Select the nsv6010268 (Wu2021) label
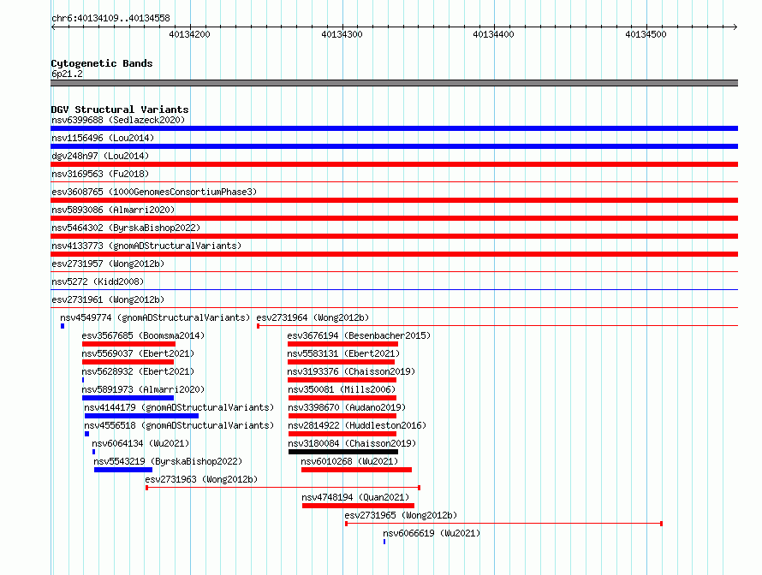The width and height of the screenshot is (762, 575). tap(349, 461)
